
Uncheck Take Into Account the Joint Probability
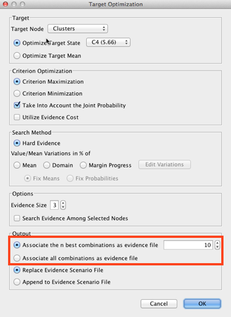[x=17, y=105]
